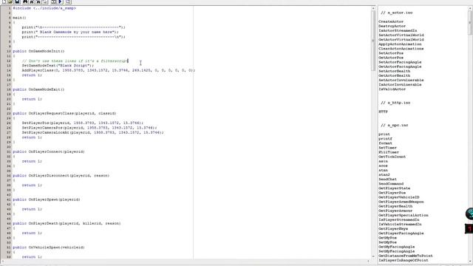Click the Save floppy icon in toolbar
Image resolution: width=473 pixels, height=266 pixels.
click(x=17, y=1)
